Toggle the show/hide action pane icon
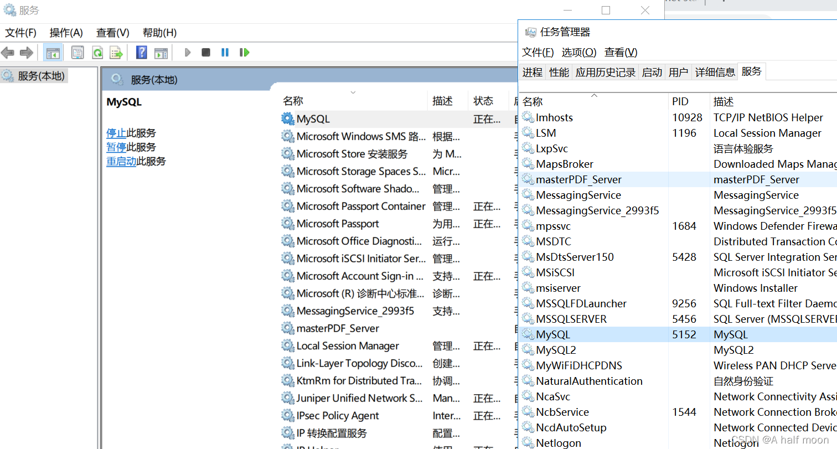The height and width of the screenshot is (449, 837). pos(161,53)
